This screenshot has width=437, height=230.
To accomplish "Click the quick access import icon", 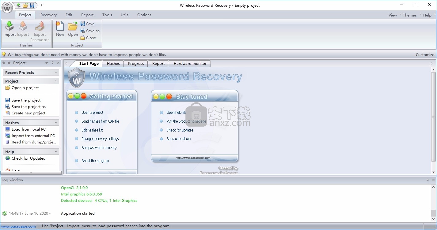I will tap(18, 5).
